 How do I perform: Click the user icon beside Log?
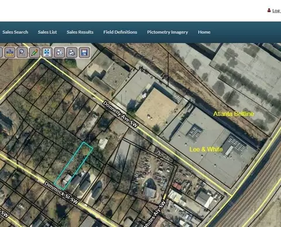click(269, 11)
